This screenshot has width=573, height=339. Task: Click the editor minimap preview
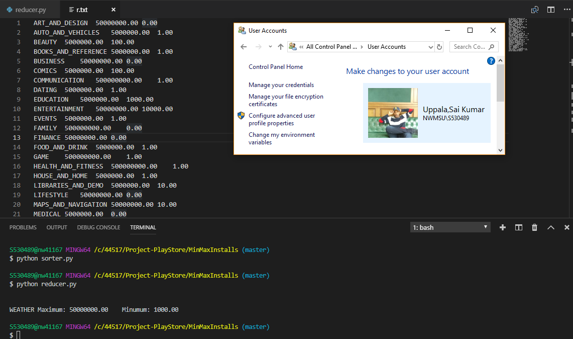point(518,35)
